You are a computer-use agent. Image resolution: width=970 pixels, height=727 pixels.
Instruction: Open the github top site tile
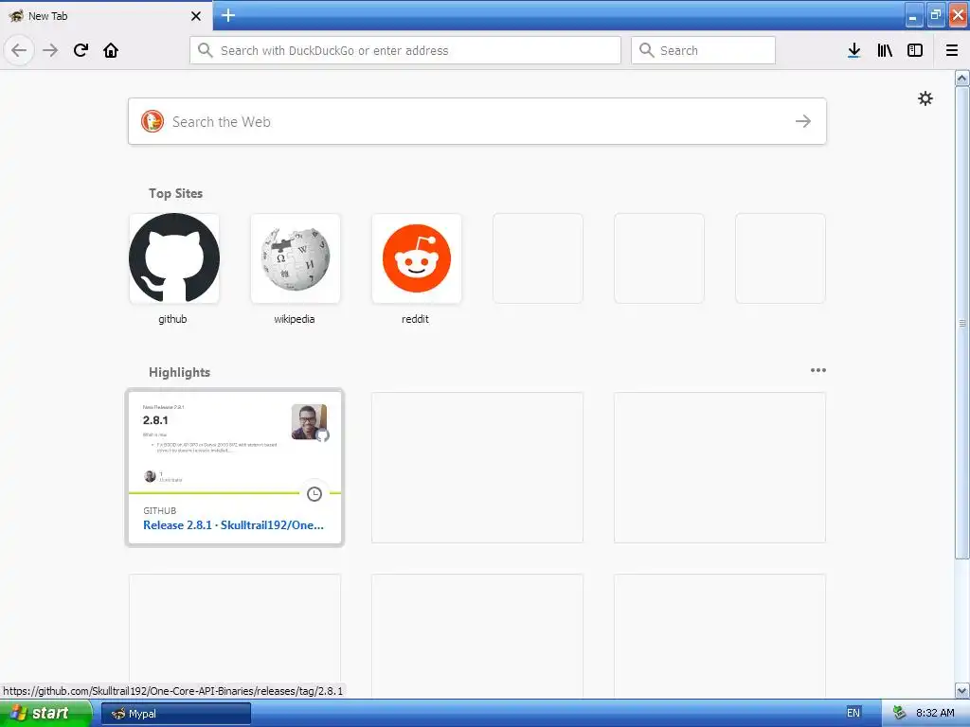click(x=174, y=258)
